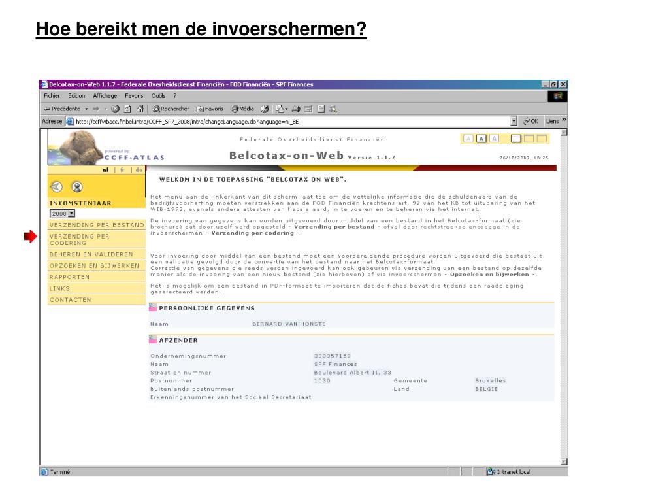Screen dimensions: 669x502
Task: Switch language to de
Action: coord(139,170)
